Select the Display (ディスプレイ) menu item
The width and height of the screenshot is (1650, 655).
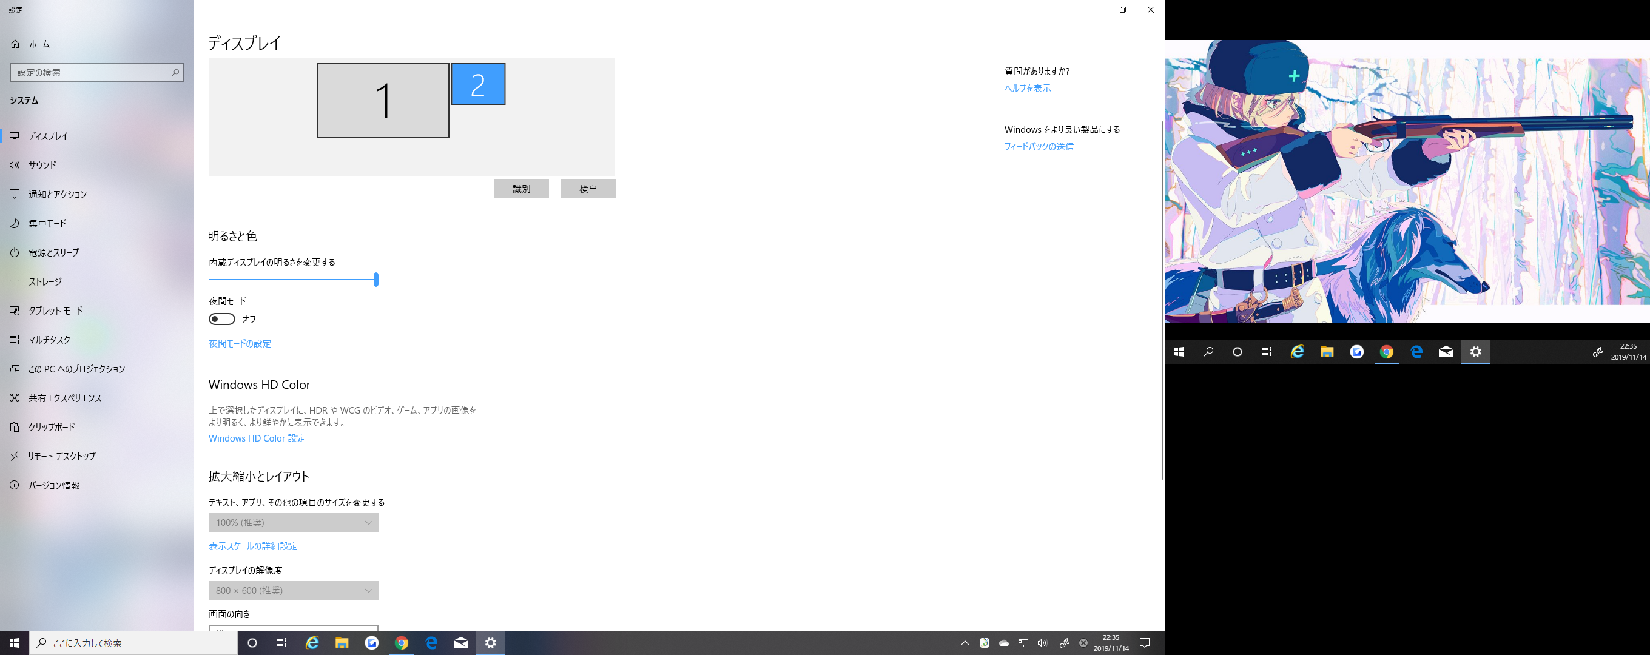click(48, 136)
